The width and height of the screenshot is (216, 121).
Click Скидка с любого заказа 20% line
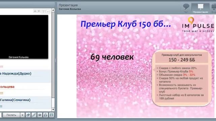[x=178, y=68]
